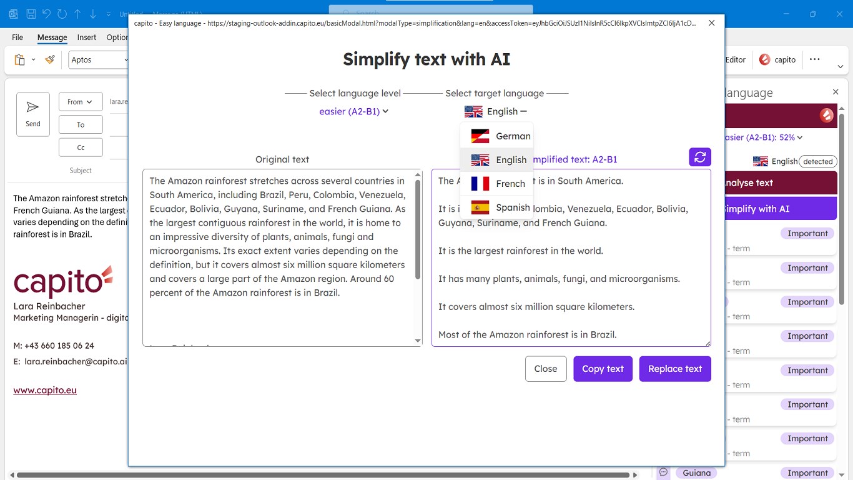853x480 pixels.
Task: Expand the easier (A2-B1): 52% pane dropdown
Action: (763, 137)
